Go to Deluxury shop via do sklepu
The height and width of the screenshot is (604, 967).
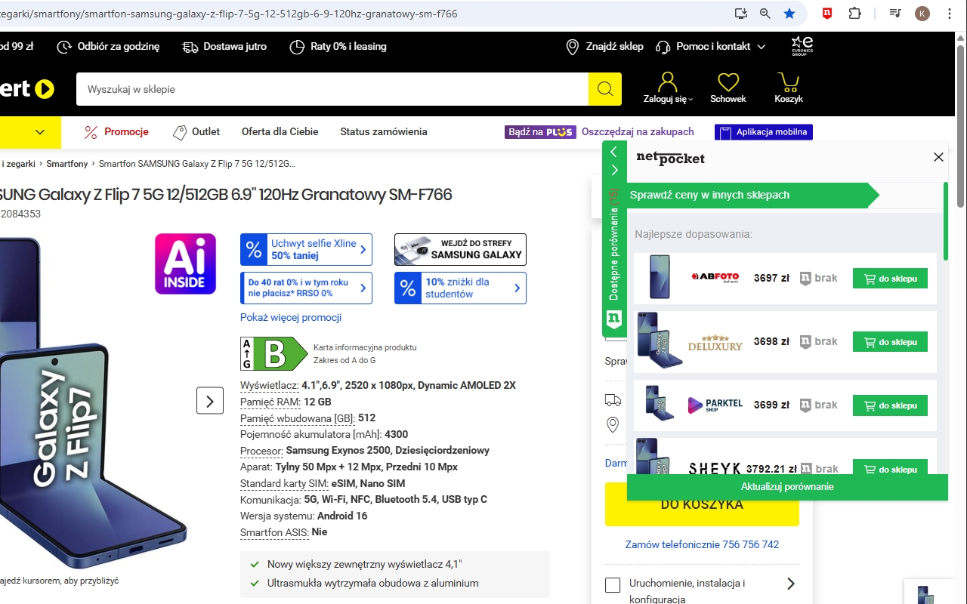pos(890,342)
